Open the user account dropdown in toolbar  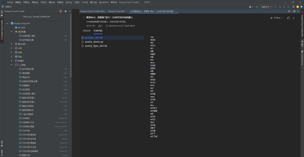(x=251, y=7)
